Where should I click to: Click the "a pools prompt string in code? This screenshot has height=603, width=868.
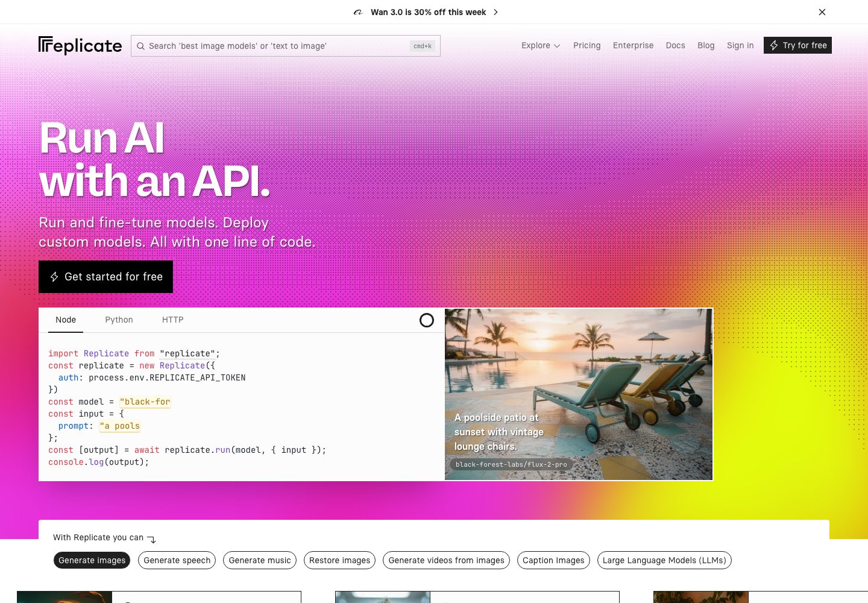120,426
